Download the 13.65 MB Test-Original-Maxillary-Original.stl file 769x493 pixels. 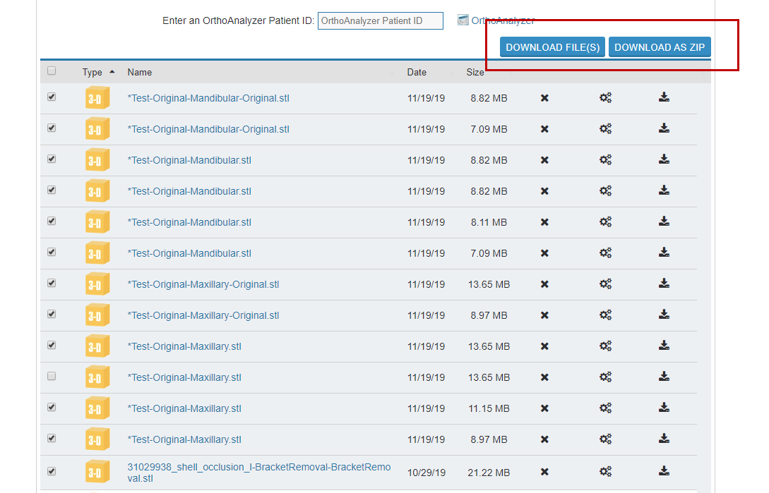pyautogui.click(x=664, y=283)
